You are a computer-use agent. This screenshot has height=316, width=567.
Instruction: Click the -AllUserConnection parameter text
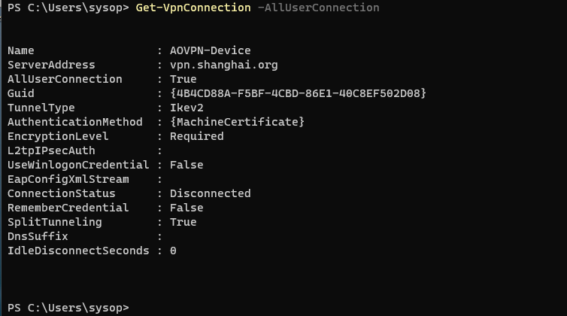(x=319, y=8)
